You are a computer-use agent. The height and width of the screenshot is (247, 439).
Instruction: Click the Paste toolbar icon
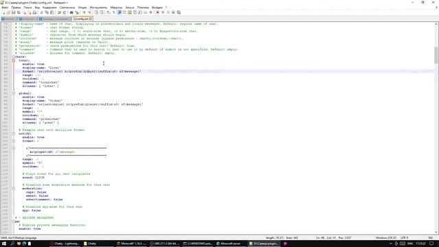click(52, 12)
